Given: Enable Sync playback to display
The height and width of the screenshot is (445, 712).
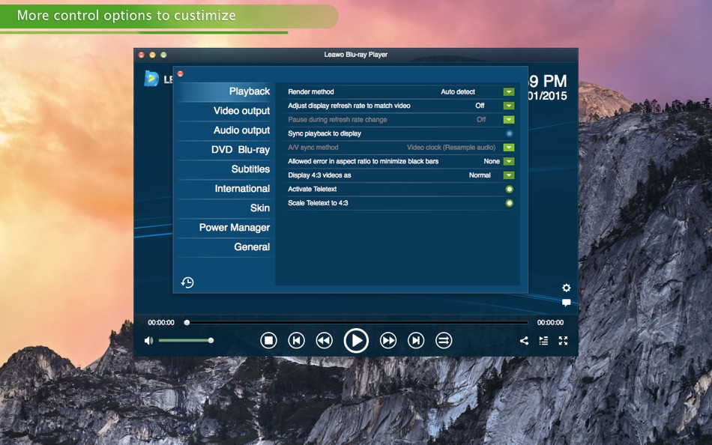Looking at the screenshot, I should (x=509, y=133).
